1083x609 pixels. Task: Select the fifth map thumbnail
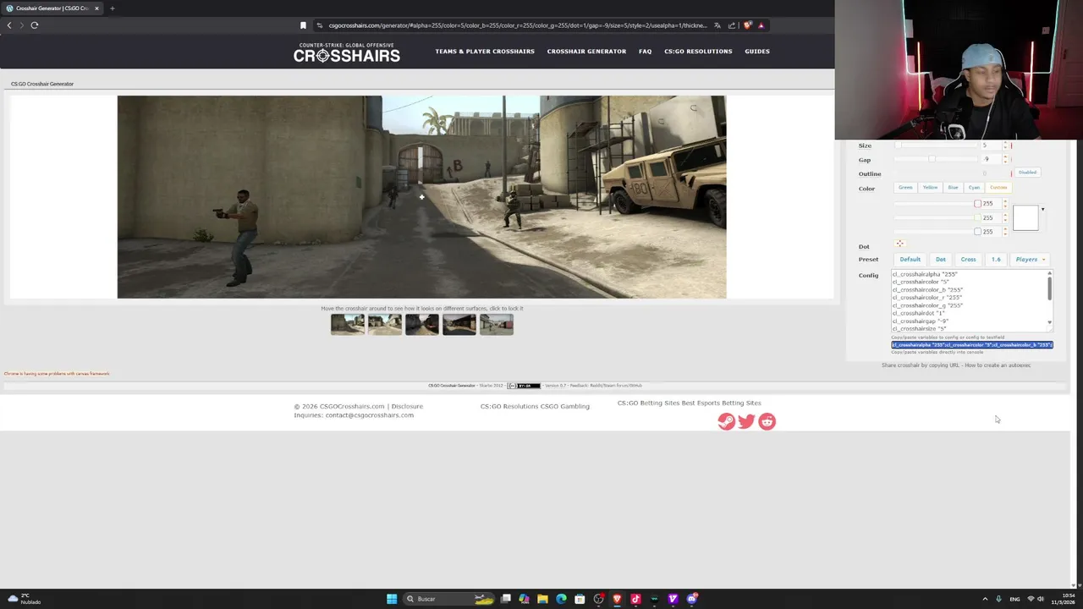click(497, 324)
